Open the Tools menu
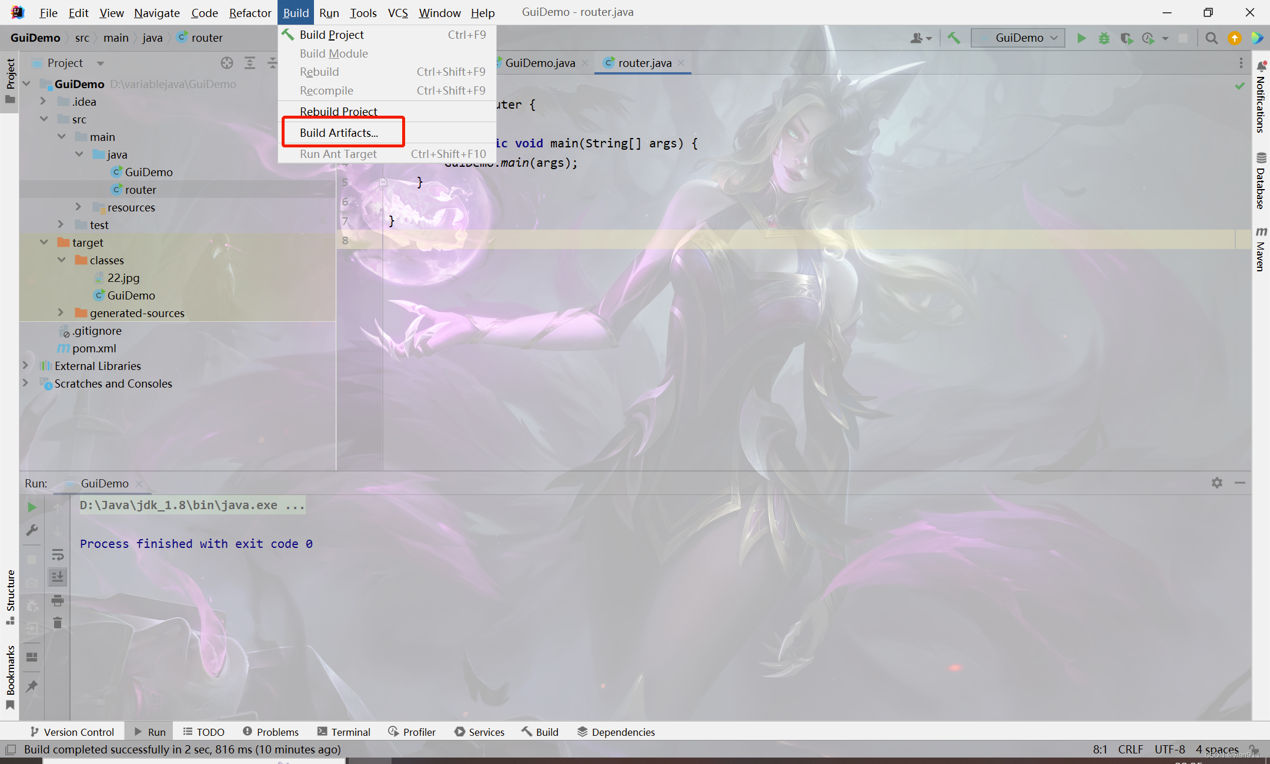 point(363,13)
